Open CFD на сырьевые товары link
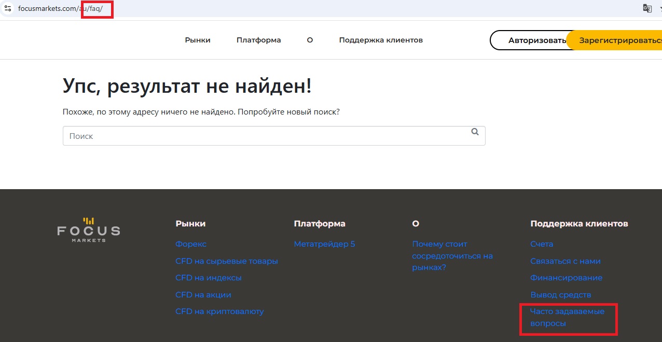The width and height of the screenshot is (662, 342). (x=227, y=261)
